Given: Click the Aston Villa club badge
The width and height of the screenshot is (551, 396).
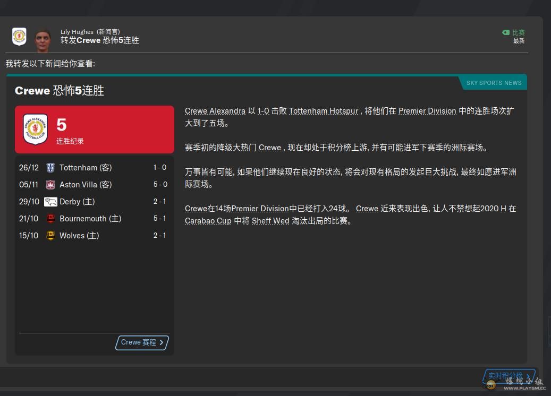Looking at the screenshot, I should (50, 185).
